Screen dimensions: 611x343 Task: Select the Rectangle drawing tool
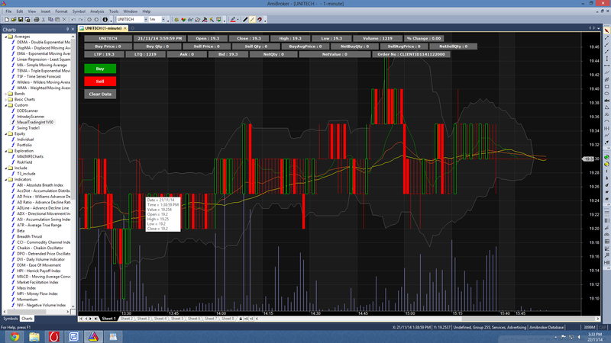pos(606,86)
